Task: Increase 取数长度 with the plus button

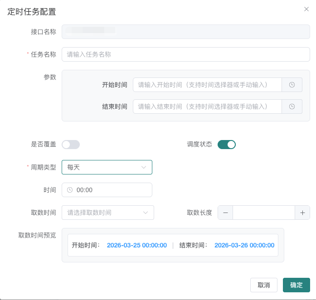Action: coord(302,213)
